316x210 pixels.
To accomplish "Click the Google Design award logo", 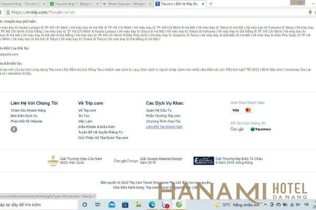I will click(126, 161).
